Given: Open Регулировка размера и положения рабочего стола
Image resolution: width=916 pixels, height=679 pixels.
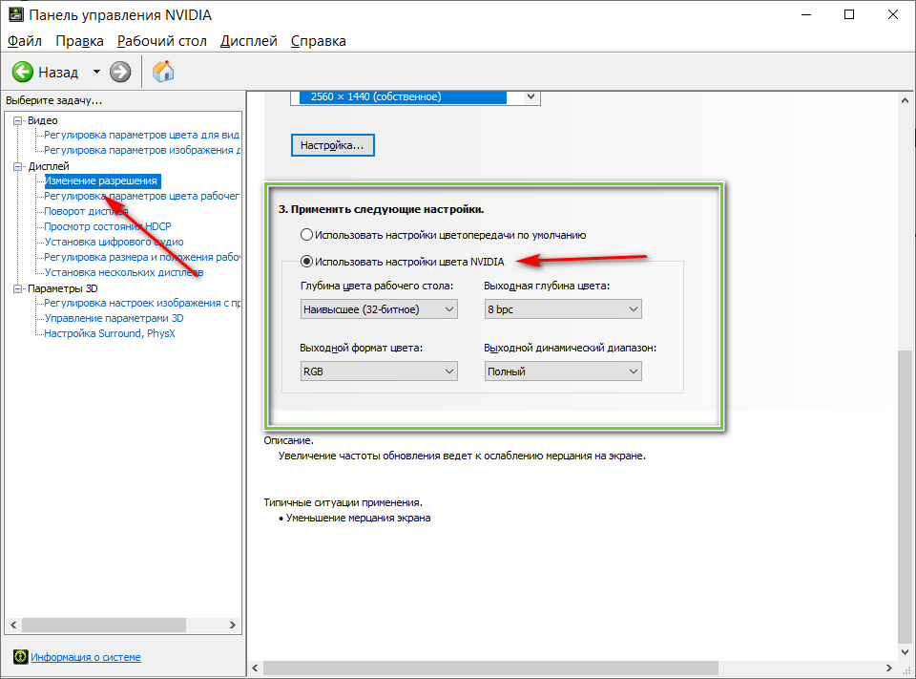Looking at the screenshot, I should [x=142, y=257].
